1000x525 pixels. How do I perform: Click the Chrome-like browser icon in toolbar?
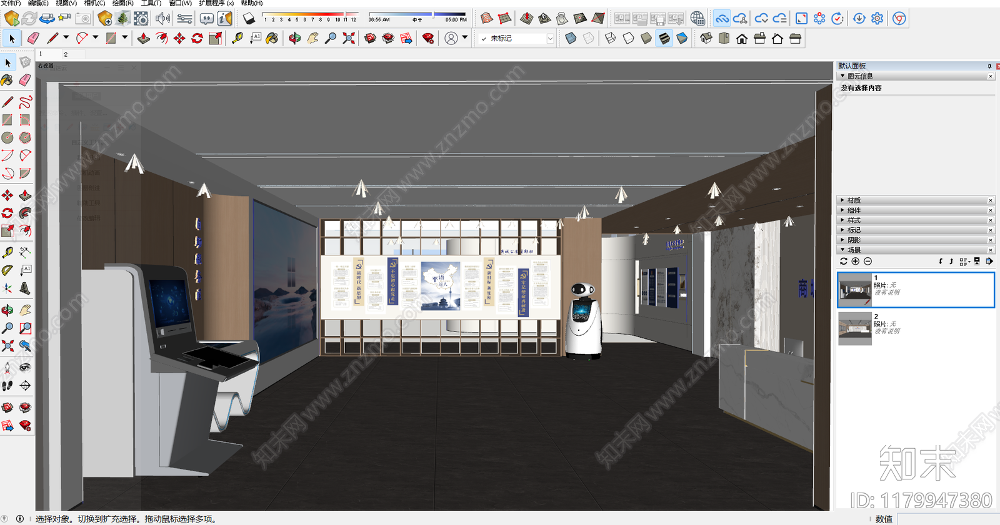pyautogui.click(x=899, y=18)
